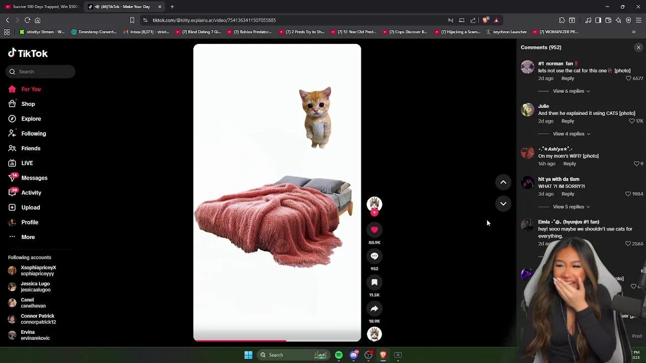Image resolution: width=646 pixels, height=363 pixels.
Task: Open Spotify from the taskbar
Action: click(339, 355)
